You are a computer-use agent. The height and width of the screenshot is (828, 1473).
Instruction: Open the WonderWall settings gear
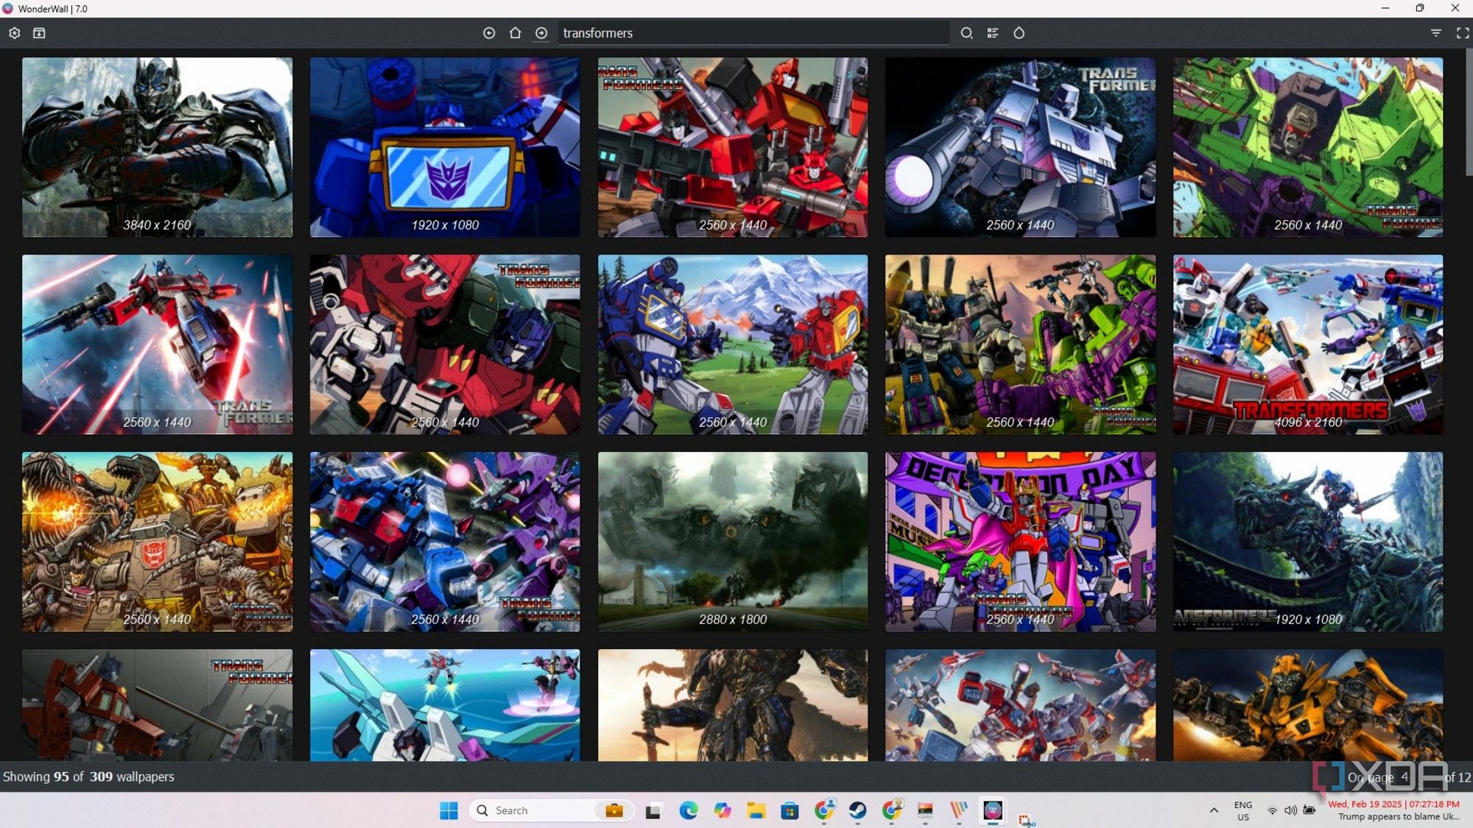(x=15, y=33)
